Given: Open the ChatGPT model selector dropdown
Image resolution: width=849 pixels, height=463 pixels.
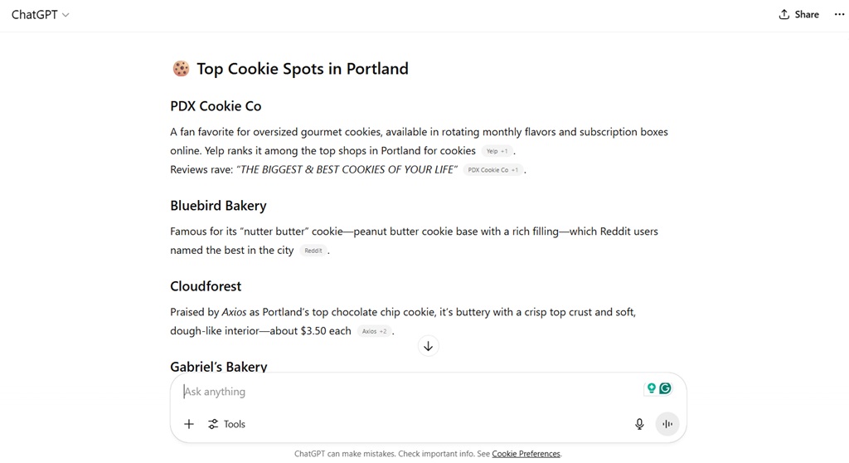Looking at the screenshot, I should (x=40, y=14).
